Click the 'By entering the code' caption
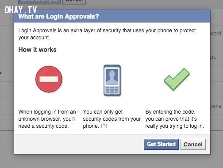 [x=175, y=119]
